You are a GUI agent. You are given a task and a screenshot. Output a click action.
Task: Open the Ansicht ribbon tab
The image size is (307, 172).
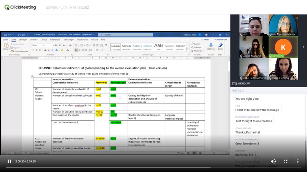pos(94,39)
